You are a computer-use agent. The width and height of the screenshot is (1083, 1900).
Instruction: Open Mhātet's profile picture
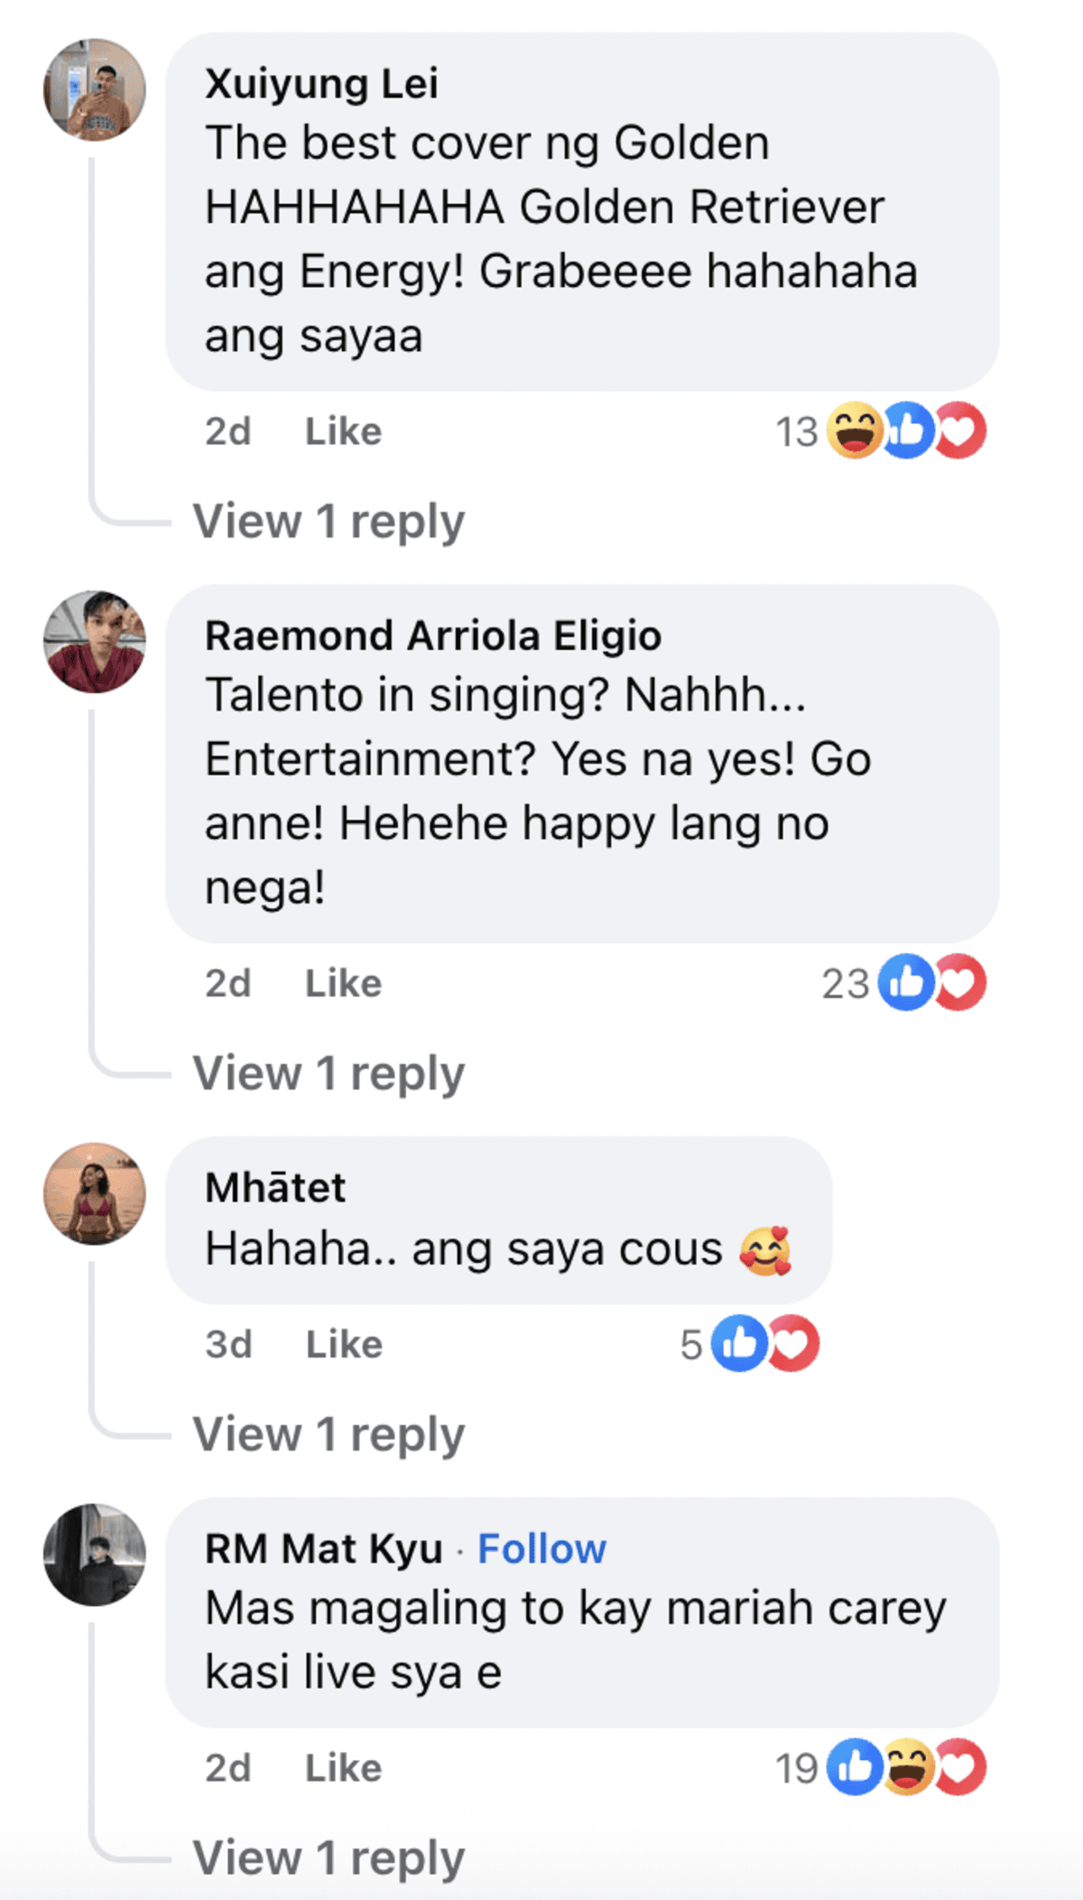click(x=95, y=1193)
